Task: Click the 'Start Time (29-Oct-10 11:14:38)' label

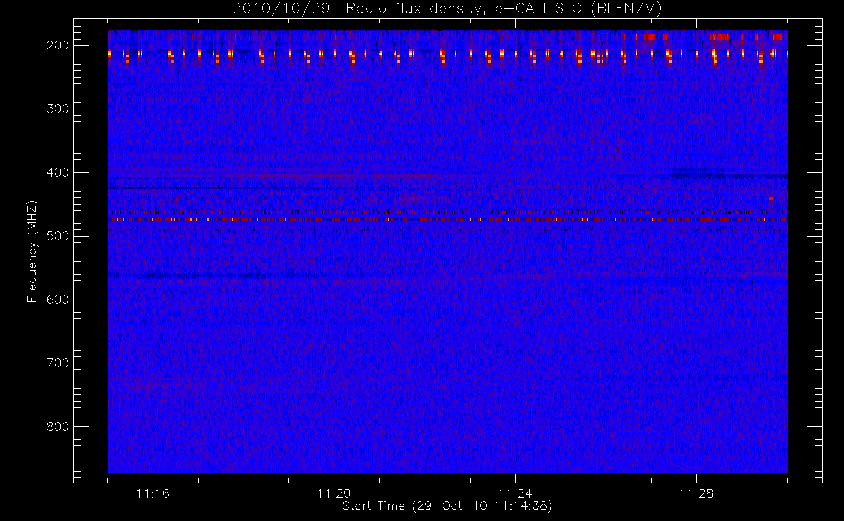Action: (x=447, y=506)
